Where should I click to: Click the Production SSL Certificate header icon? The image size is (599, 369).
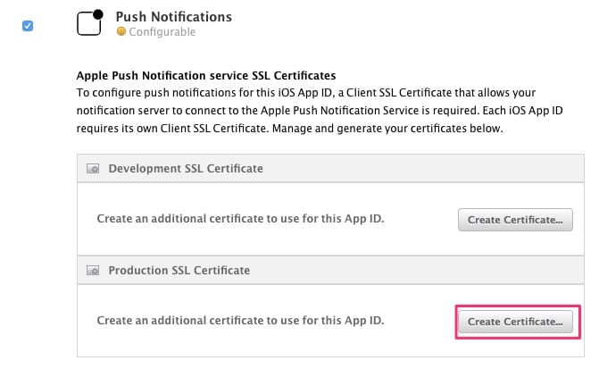93,271
